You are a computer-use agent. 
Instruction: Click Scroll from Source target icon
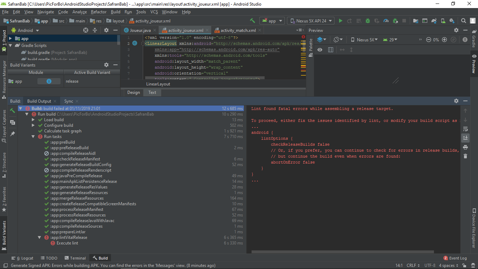86,30
